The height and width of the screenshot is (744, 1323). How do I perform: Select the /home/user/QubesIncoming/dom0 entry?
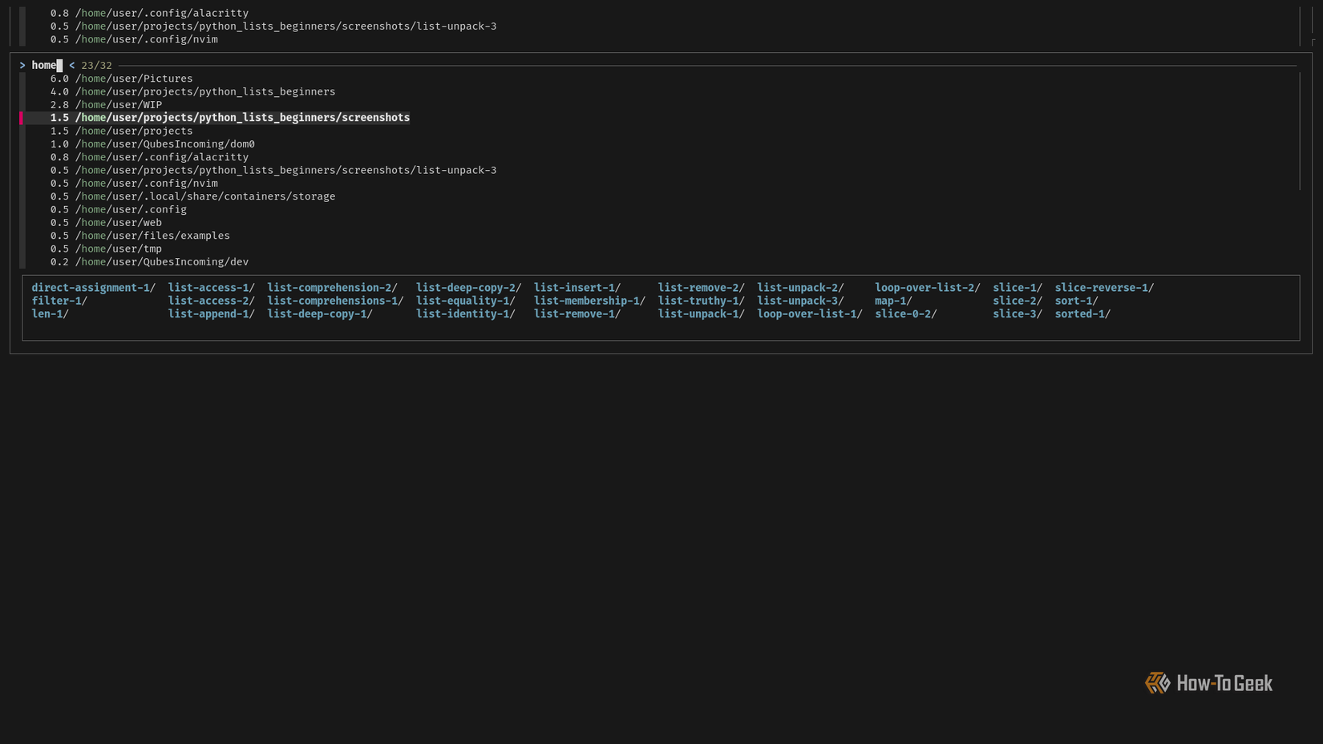(164, 144)
